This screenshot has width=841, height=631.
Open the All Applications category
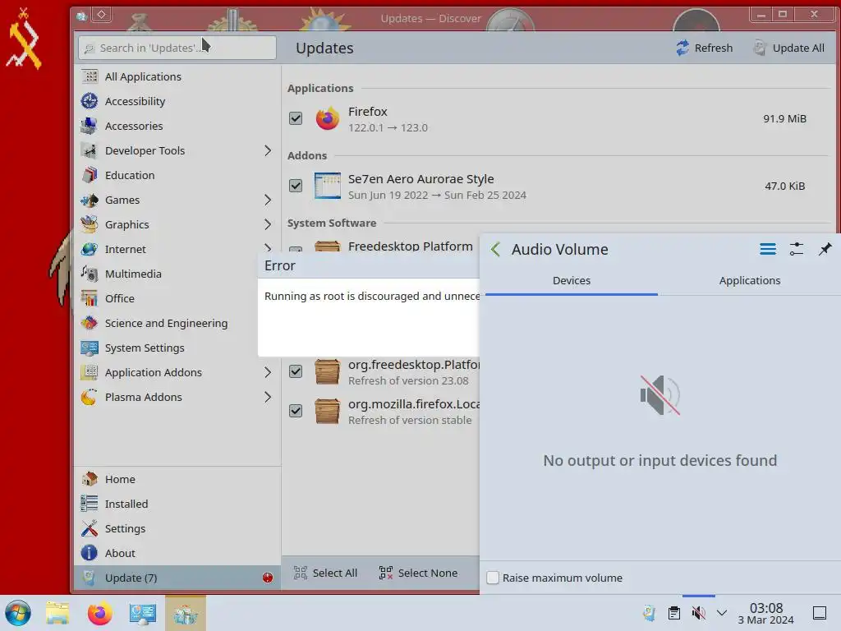(177, 76)
